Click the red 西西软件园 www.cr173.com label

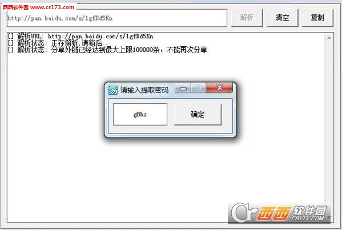pyautogui.click(x=39, y=7)
